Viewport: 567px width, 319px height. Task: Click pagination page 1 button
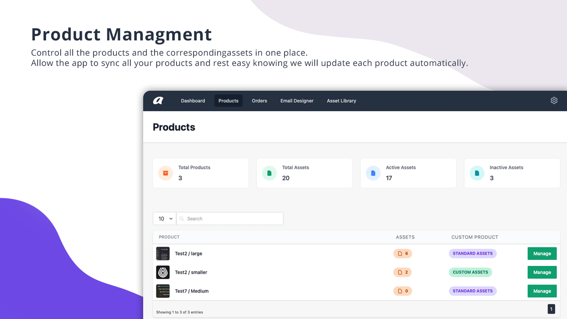point(551,309)
